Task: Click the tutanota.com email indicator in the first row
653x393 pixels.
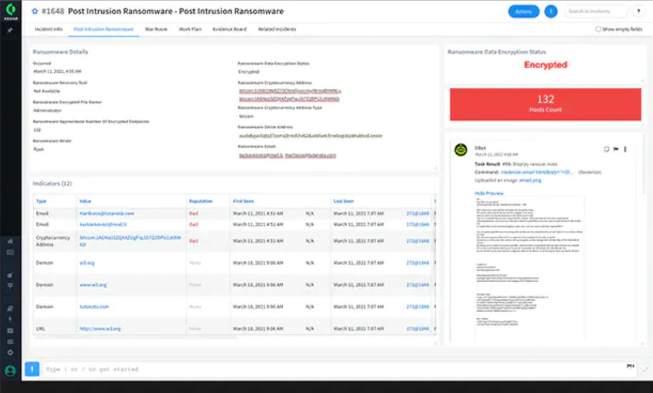Action: (x=107, y=213)
